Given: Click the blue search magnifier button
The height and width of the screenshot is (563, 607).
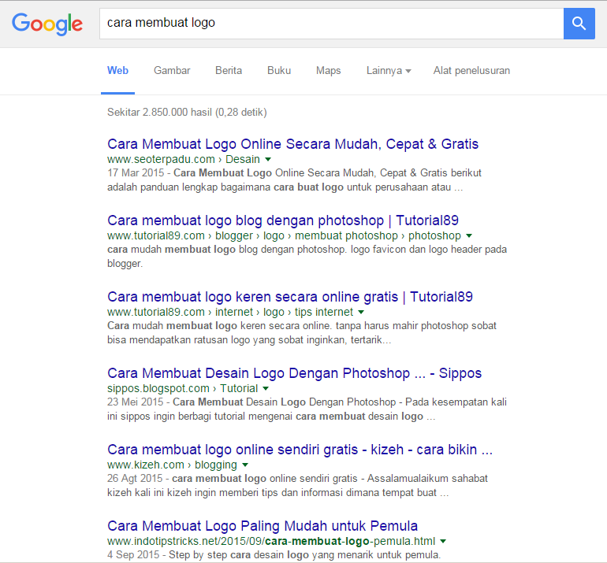Looking at the screenshot, I should click(x=579, y=24).
